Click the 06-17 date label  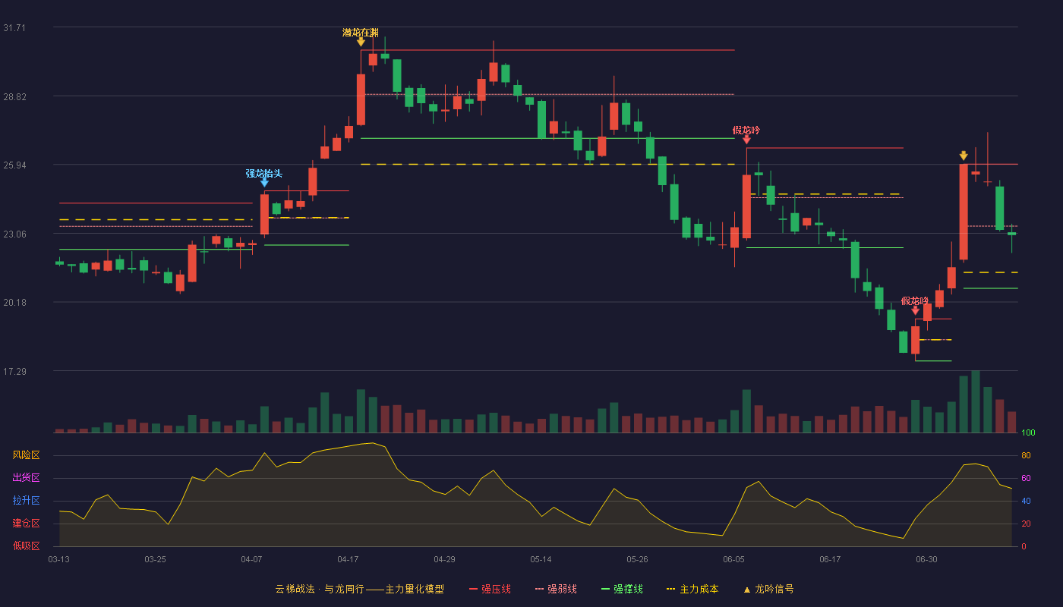pos(830,559)
